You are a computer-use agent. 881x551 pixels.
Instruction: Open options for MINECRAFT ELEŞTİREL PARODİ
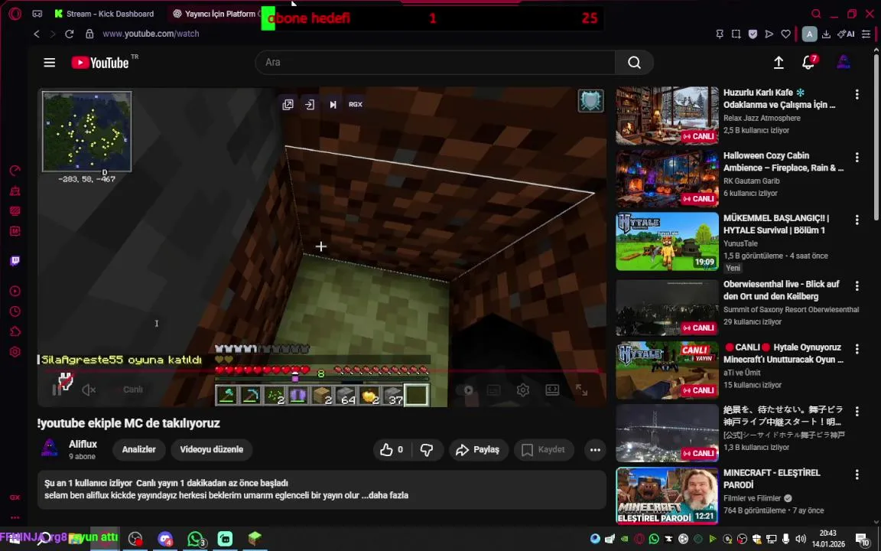pos(857,474)
